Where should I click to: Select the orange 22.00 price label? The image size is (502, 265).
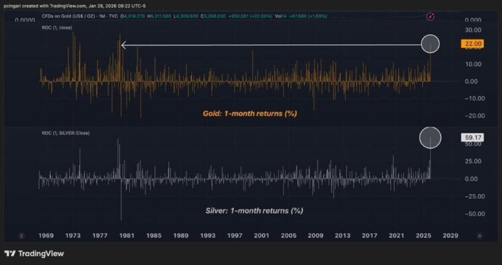472,44
